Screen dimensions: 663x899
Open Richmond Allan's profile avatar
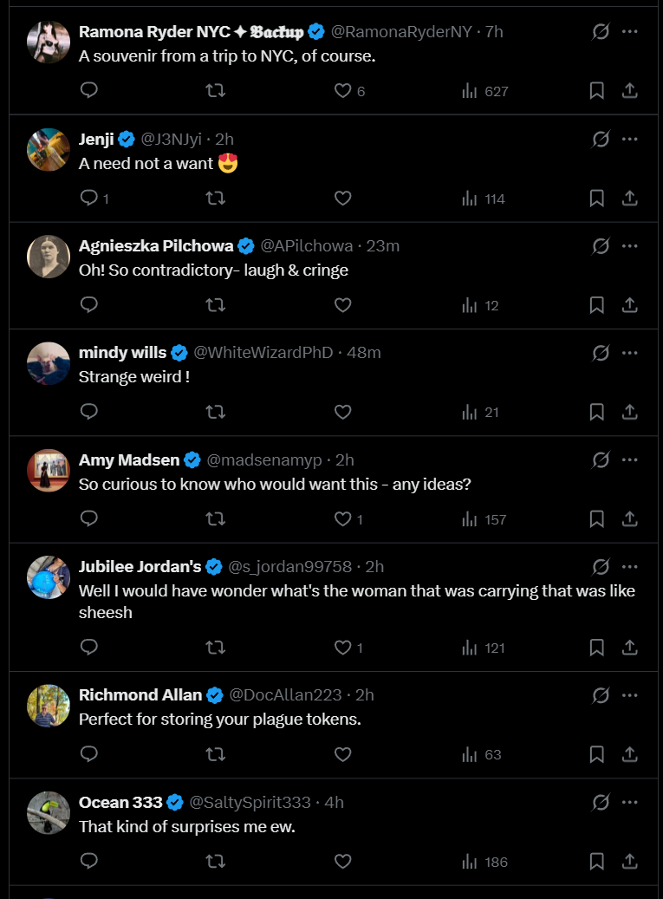tap(49, 706)
